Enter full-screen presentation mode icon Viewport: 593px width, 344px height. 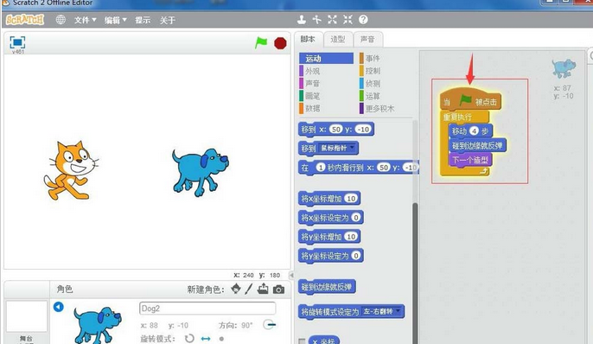coord(17,42)
